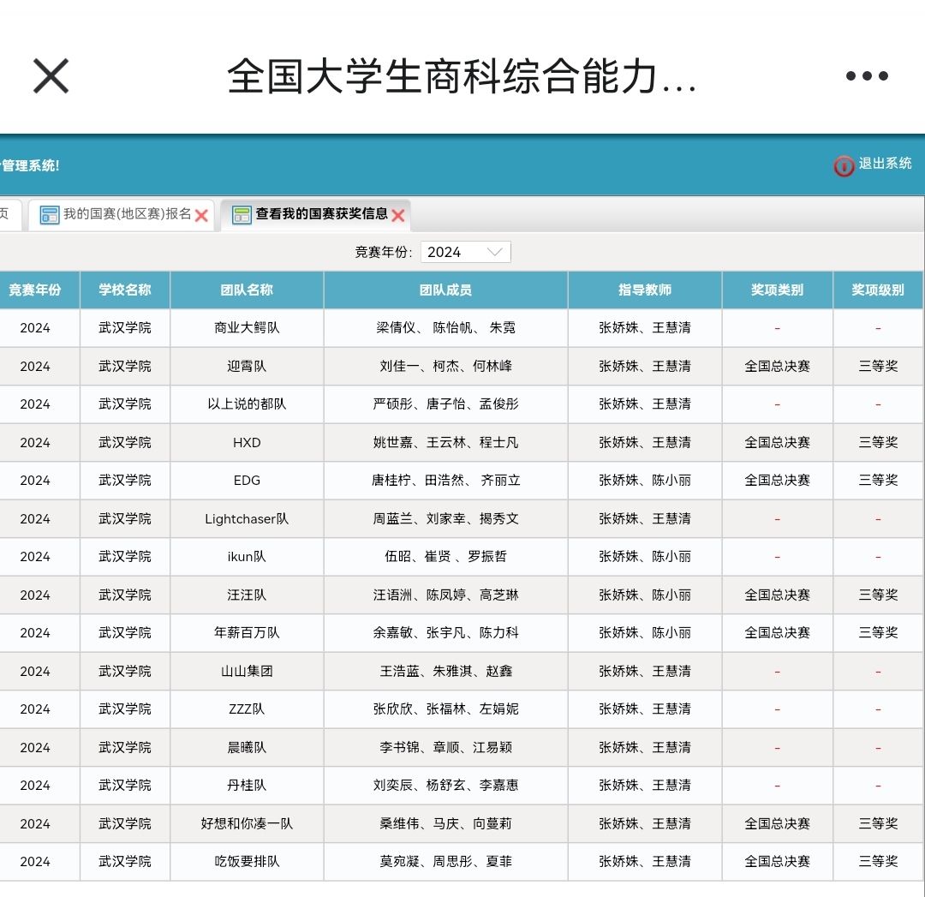The height and width of the screenshot is (897, 925).
Task: Click the red logout power icon
Action: click(844, 166)
